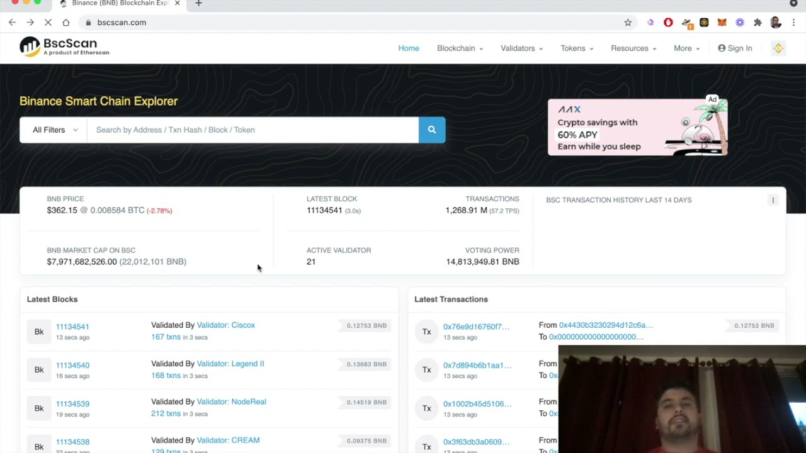Open the extension with orange badge 1
Screen dimensions: 806x453
[687, 23]
